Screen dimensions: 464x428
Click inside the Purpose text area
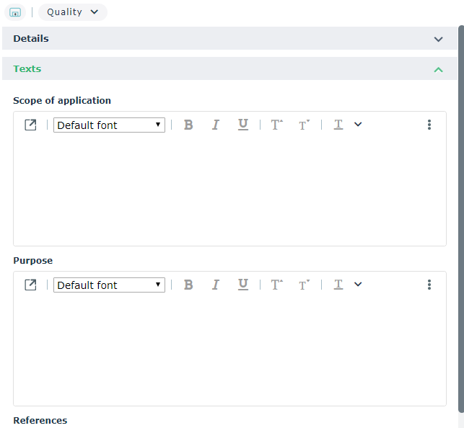[x=229, y=351]
